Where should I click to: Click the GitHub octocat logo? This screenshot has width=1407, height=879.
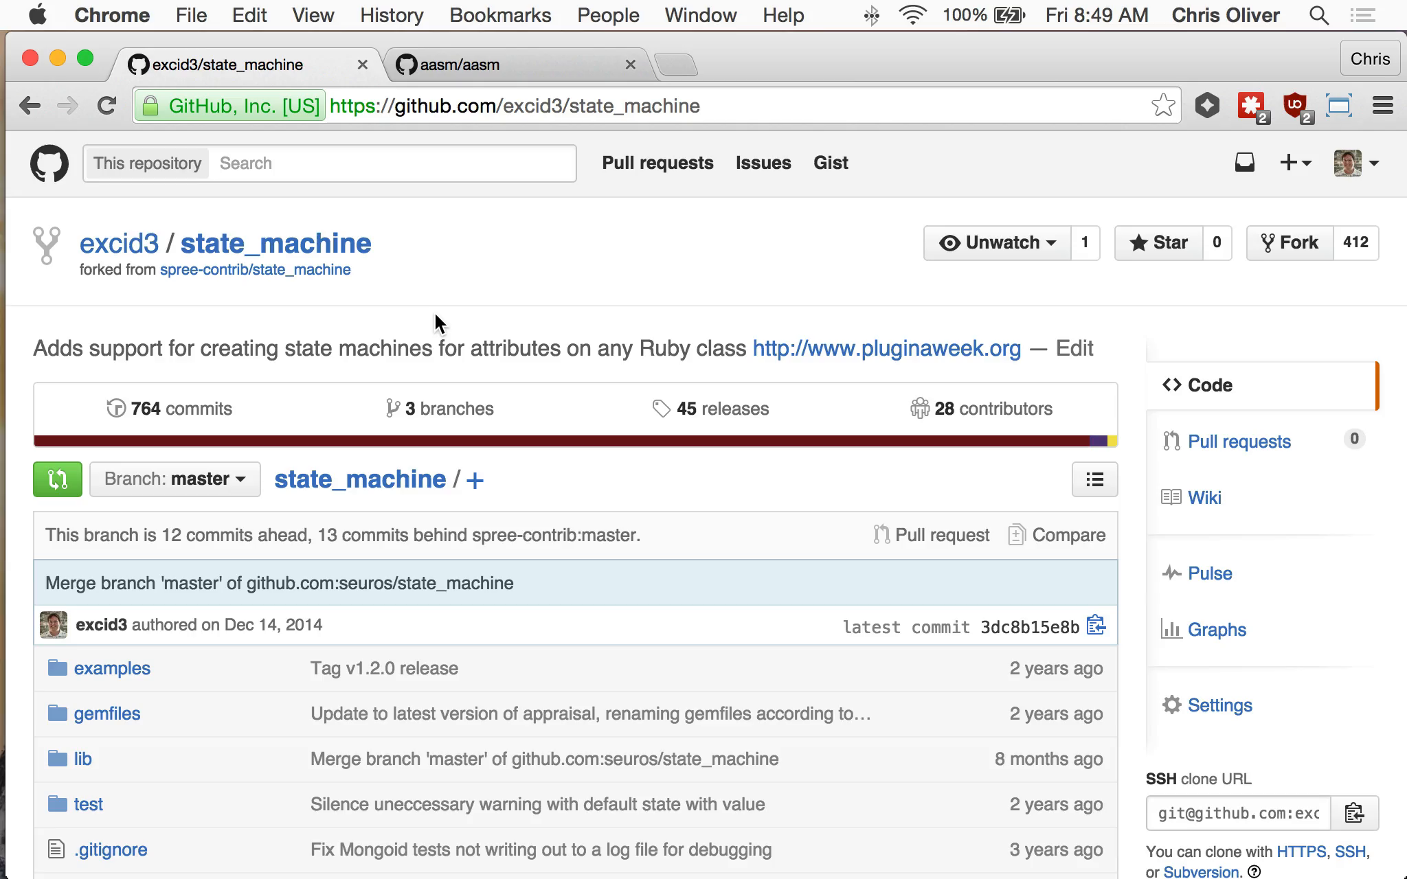pyautogui.click(x=49, y=163)
